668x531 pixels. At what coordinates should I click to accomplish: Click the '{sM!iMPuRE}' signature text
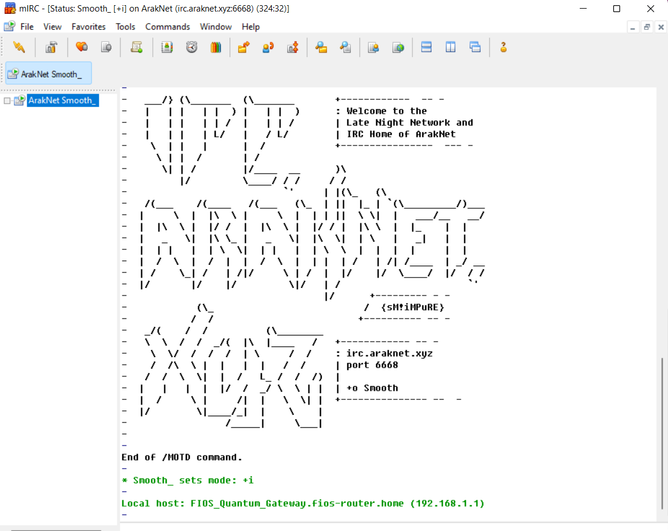click(412, 307)
